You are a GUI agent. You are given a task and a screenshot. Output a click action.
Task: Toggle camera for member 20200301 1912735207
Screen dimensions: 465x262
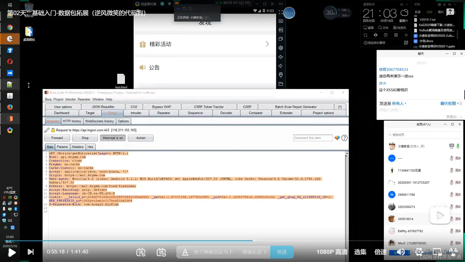coord(458,183)
